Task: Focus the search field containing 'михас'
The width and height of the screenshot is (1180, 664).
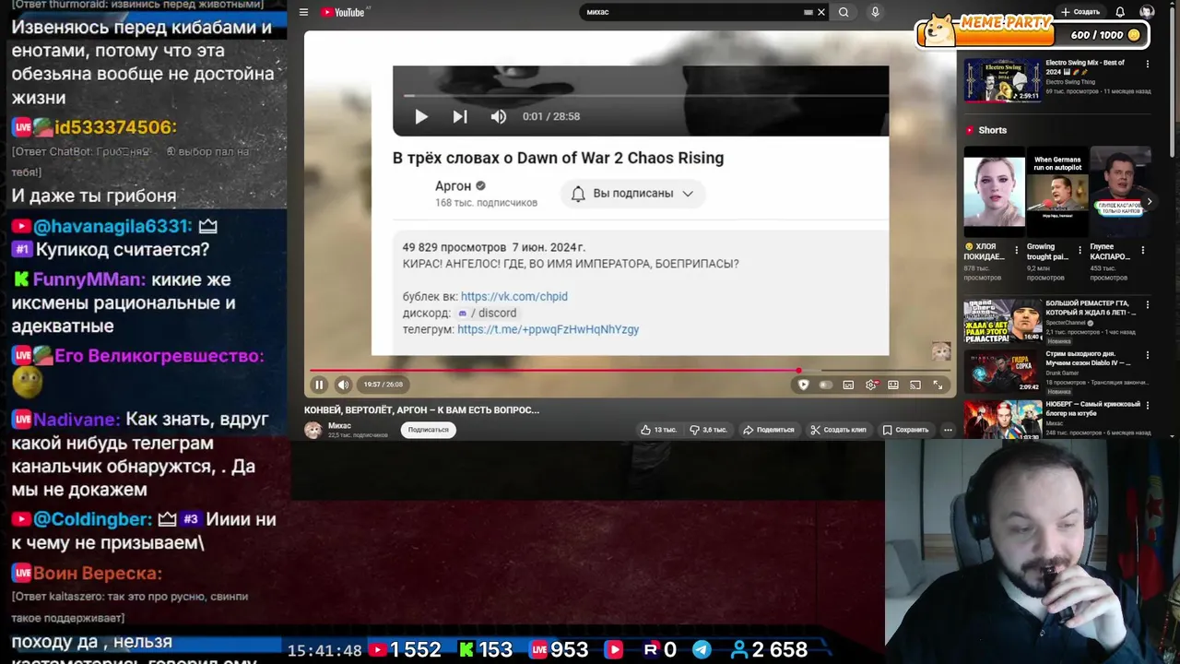Action: pyautogui.click(x=691, y=12)
